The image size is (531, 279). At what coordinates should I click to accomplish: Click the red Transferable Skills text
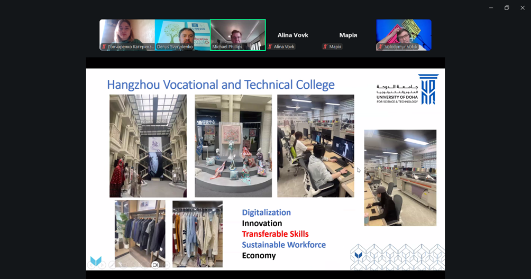[x=275, y=234]
